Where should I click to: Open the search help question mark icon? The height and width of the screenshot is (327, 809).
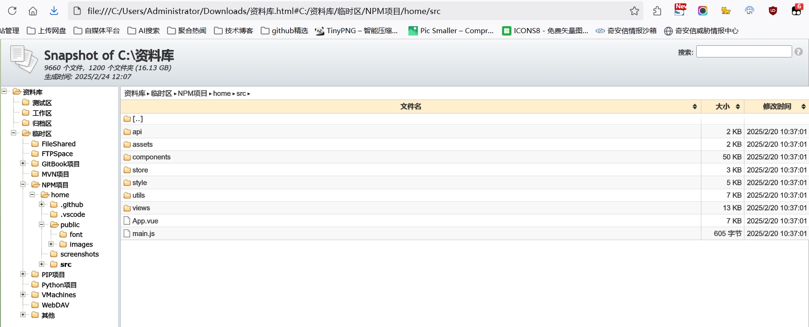click(799, 52)
